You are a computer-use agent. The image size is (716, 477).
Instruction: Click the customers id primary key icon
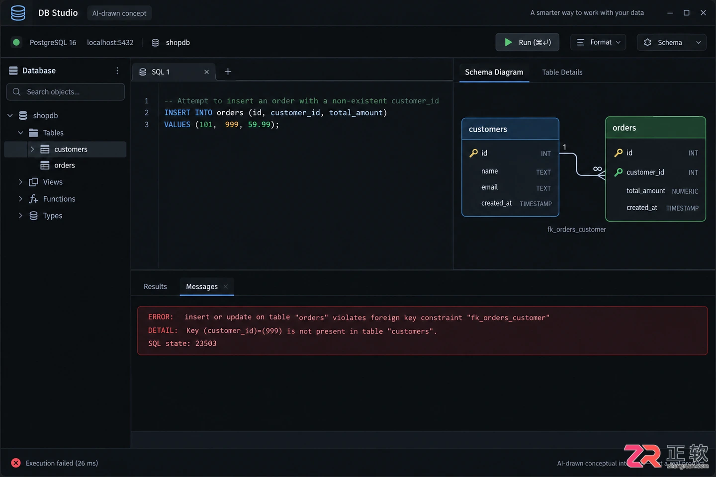tap(473, 153)
